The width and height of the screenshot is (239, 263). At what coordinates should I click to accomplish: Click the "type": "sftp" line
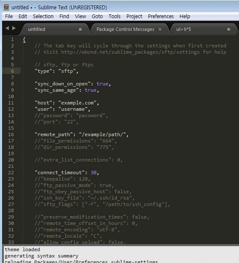pos(57,71)
